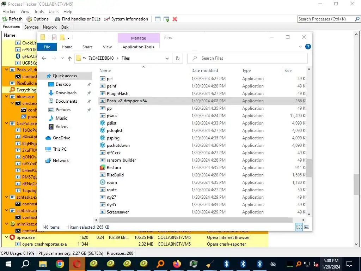Open the View menu in Process Hacker
This screenshot has width=361, height=271.
[x=25, y=12]
